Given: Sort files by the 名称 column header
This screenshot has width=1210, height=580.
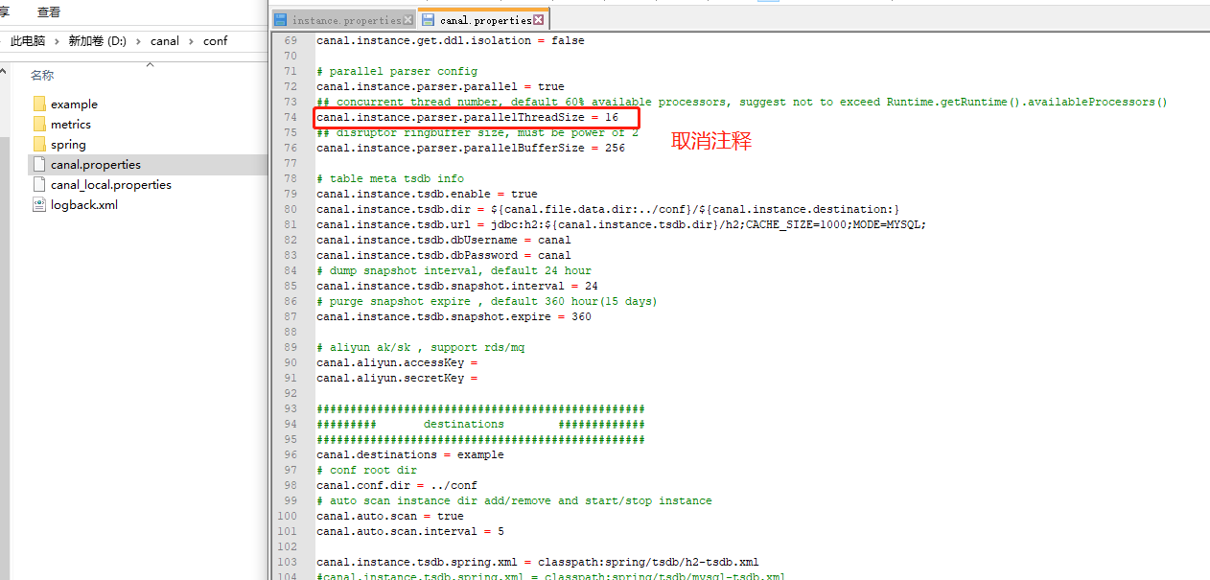Looking at the screenshot, I should pos(42,76).
